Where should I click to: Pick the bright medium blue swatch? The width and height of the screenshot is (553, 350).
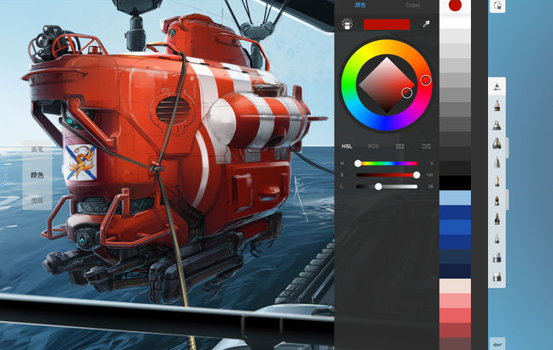[x=455, y=227]
